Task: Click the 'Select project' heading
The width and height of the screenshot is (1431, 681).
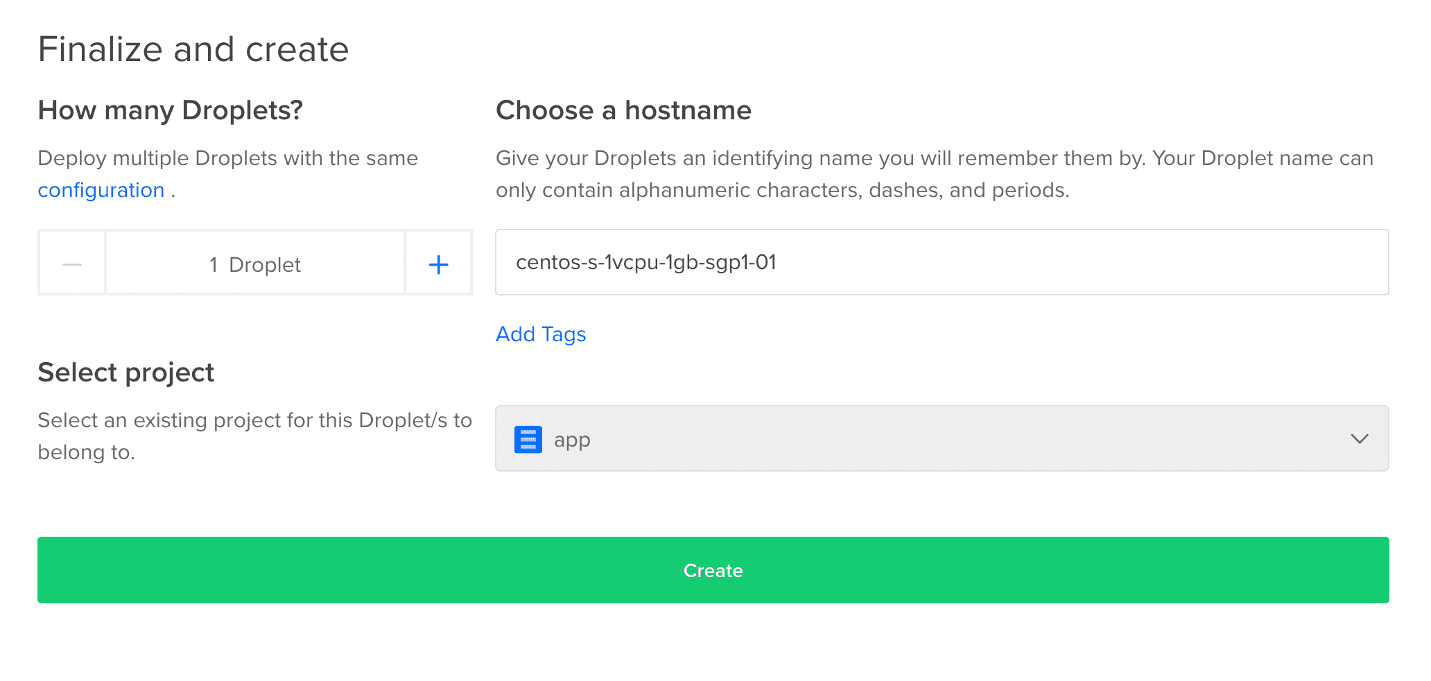Action: point(126,372)
